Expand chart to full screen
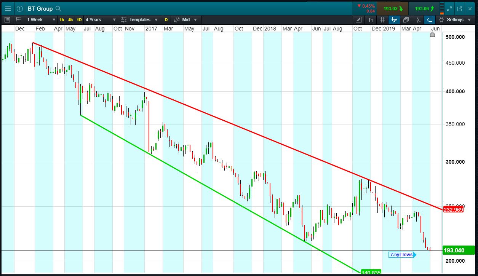 pyautogui.click(x=449, y=8)
